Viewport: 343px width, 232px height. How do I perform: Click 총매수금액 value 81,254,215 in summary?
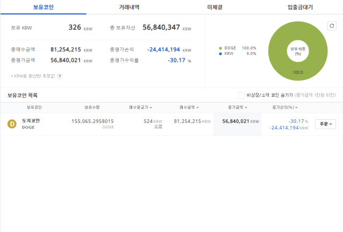(x=66, y=49)
